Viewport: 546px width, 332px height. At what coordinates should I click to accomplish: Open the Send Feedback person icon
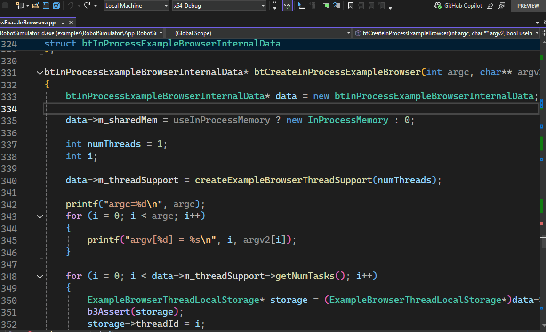point(502,6)
